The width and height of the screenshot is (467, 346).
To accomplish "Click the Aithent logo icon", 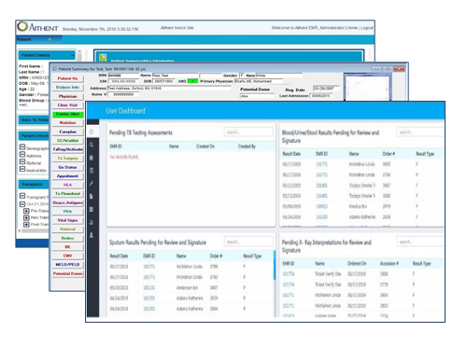I will [x=22, y=26].
